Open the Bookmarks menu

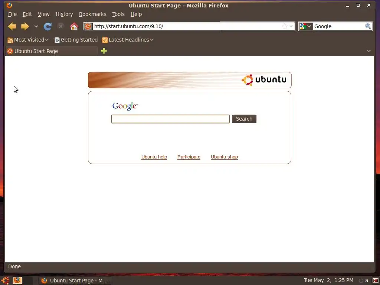pos(92,14)
